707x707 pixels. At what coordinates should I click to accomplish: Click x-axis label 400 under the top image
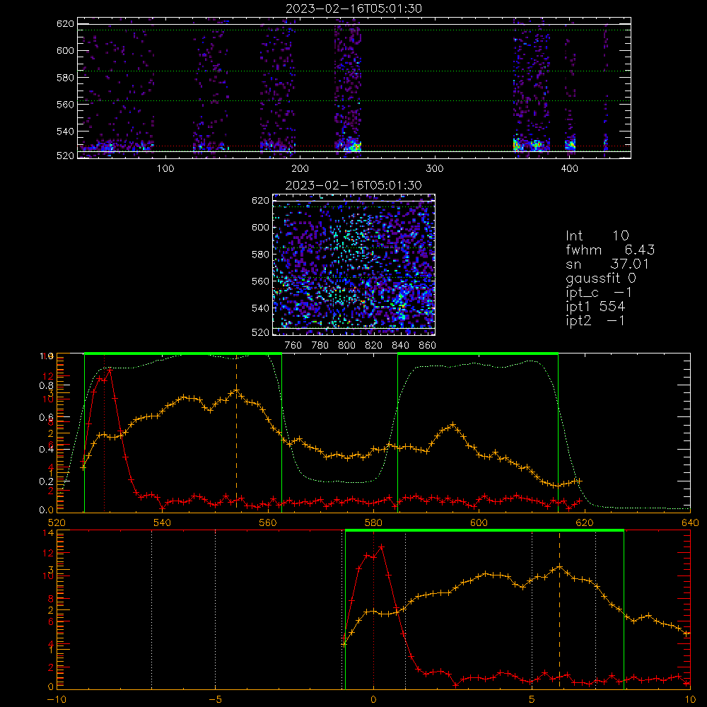click(569, 169)
